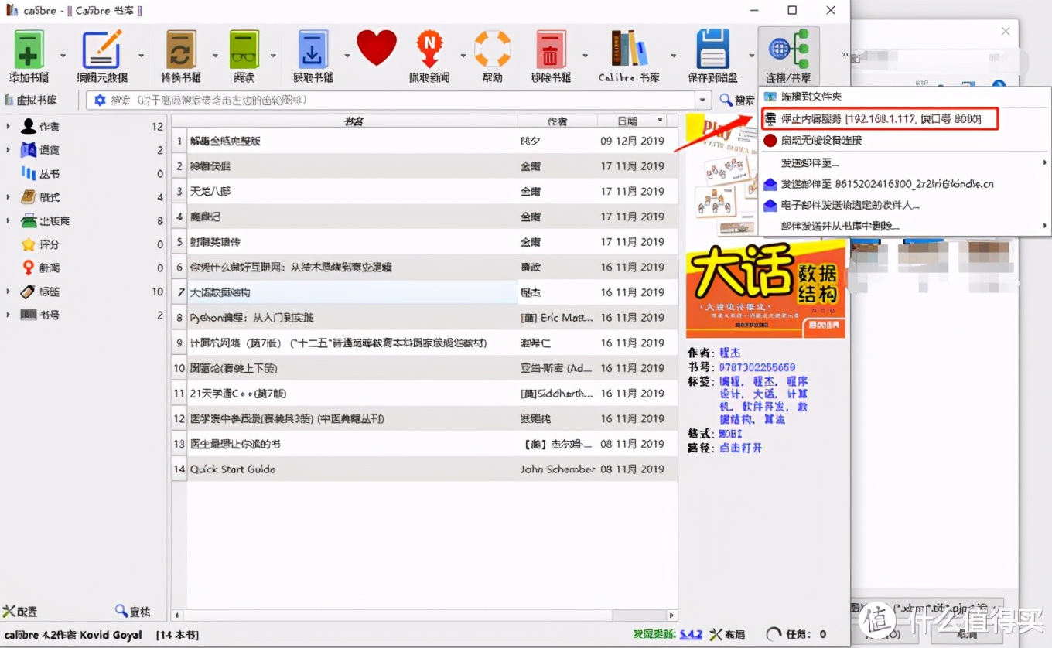Open the search history dropdown arrow
This screenshot has width=1052, height=648.
coord(702,99)
